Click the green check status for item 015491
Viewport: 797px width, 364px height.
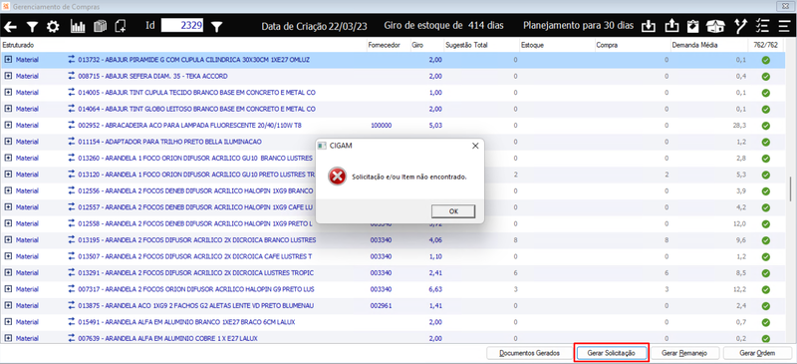[x=765, y=322]
